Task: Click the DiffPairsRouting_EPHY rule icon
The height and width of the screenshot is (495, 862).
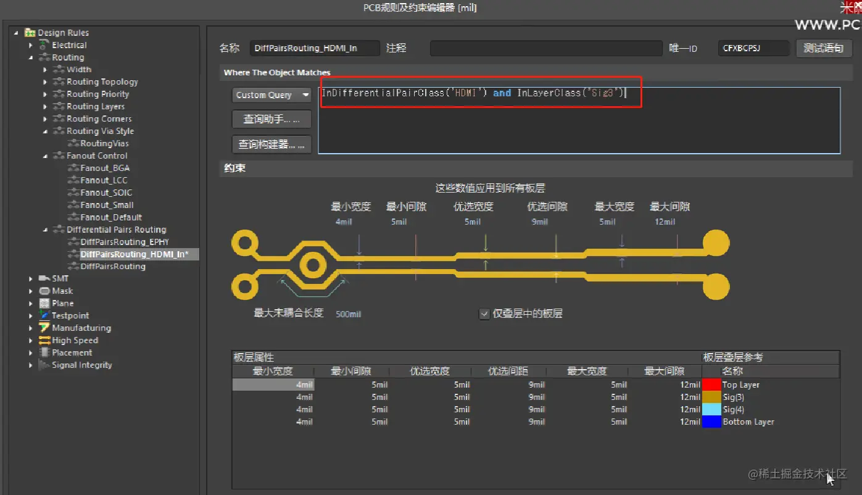Action: click(x=73, y=242)
